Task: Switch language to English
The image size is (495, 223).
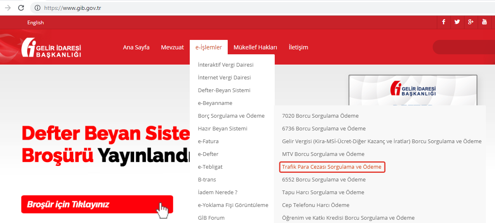Action: 35,23
